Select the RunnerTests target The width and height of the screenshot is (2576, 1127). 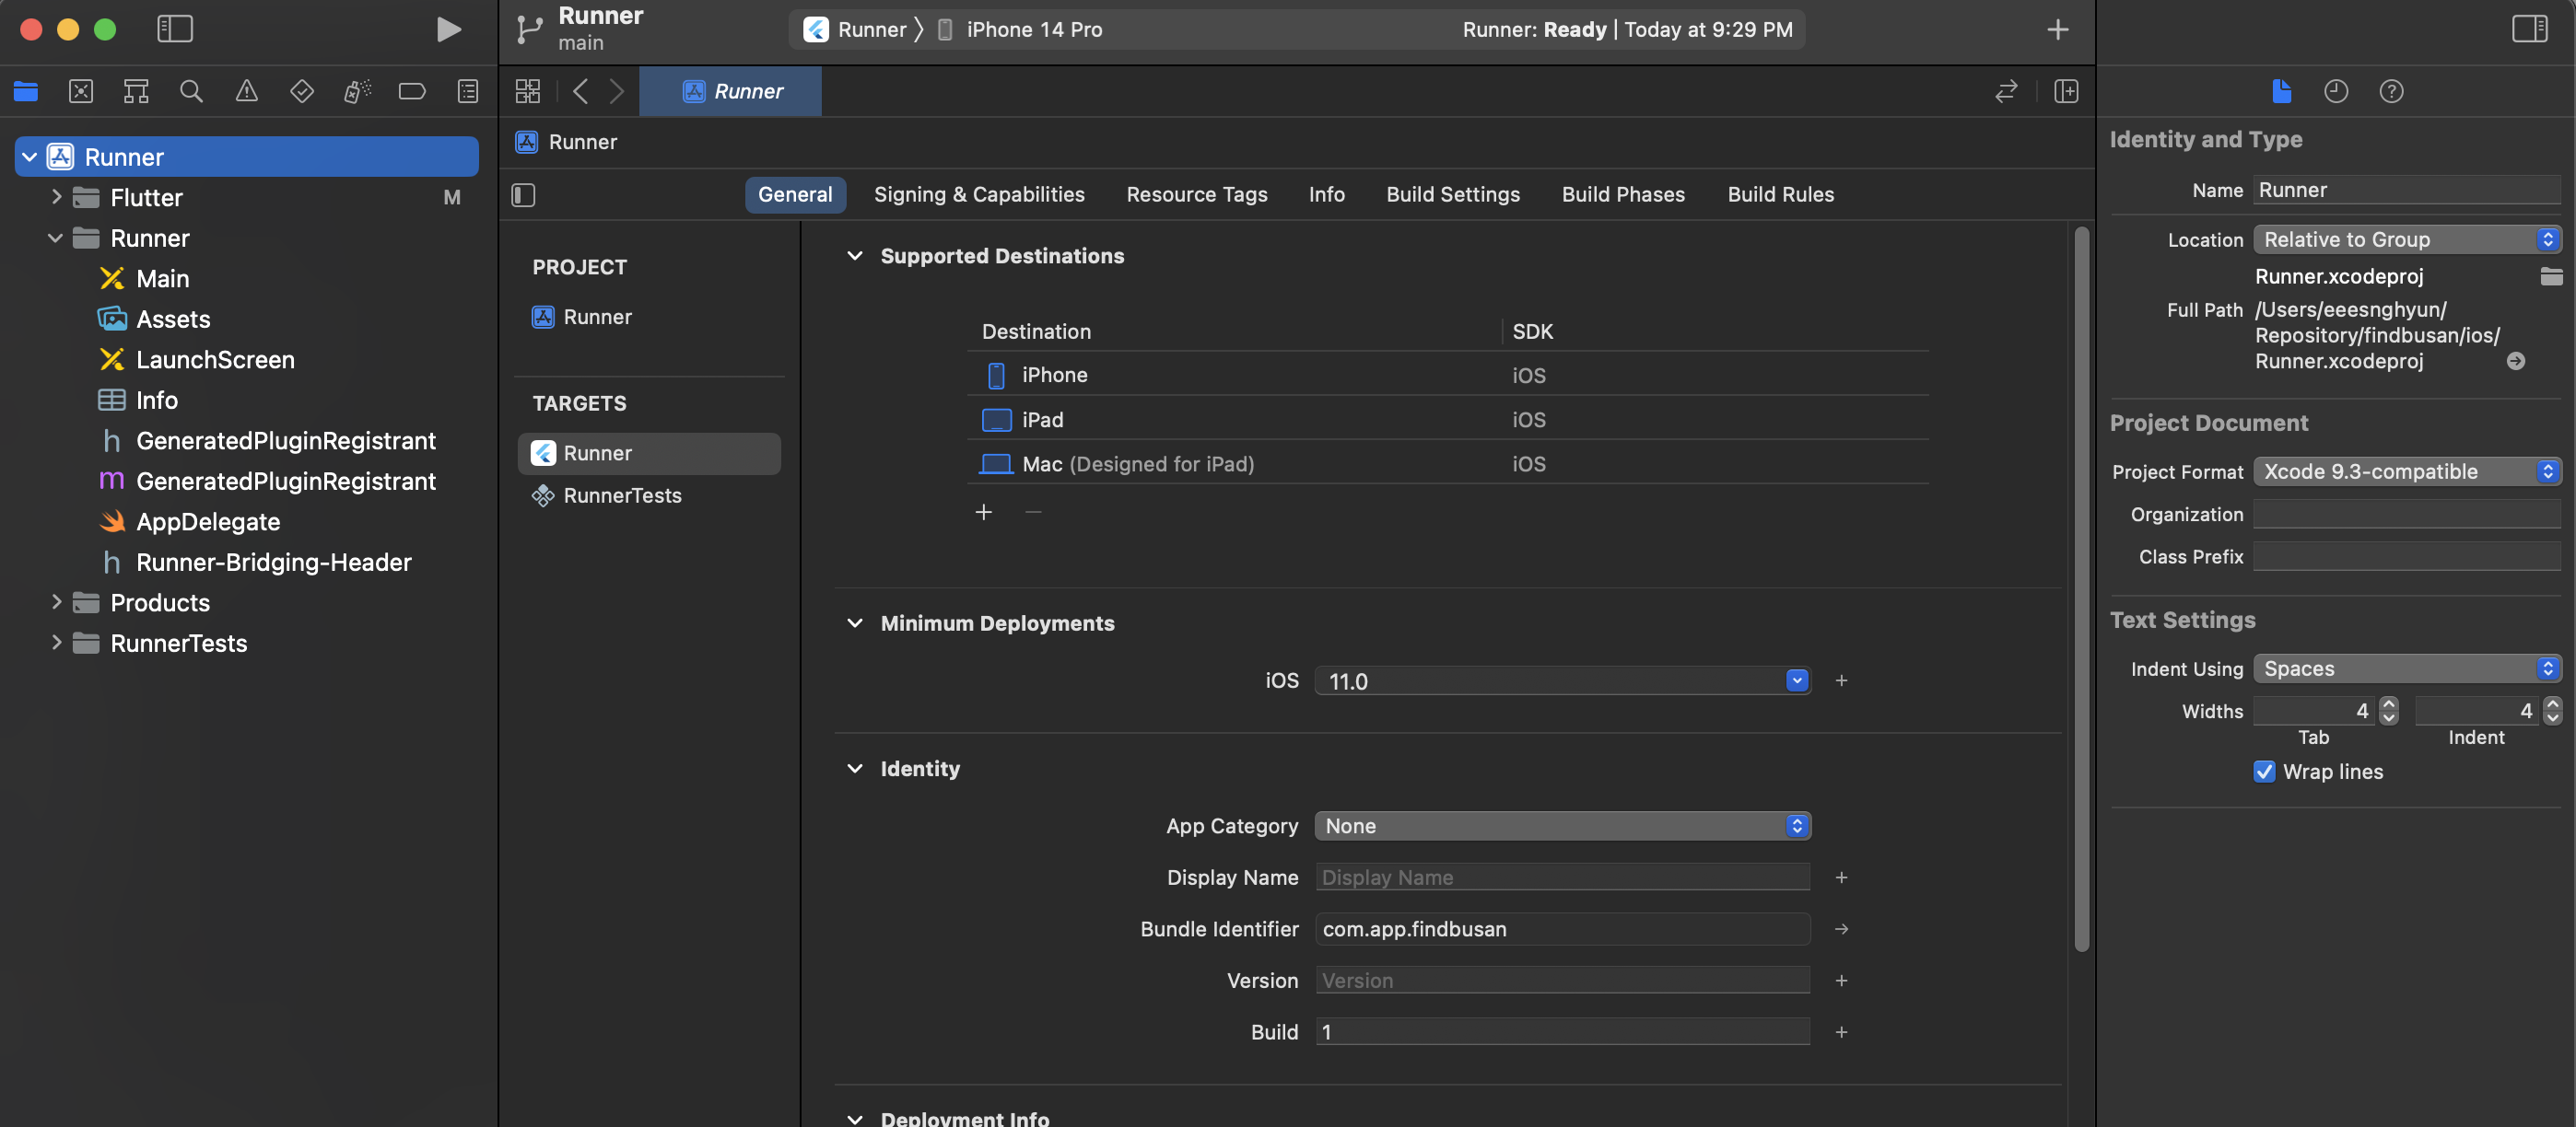tap(621, 495)
